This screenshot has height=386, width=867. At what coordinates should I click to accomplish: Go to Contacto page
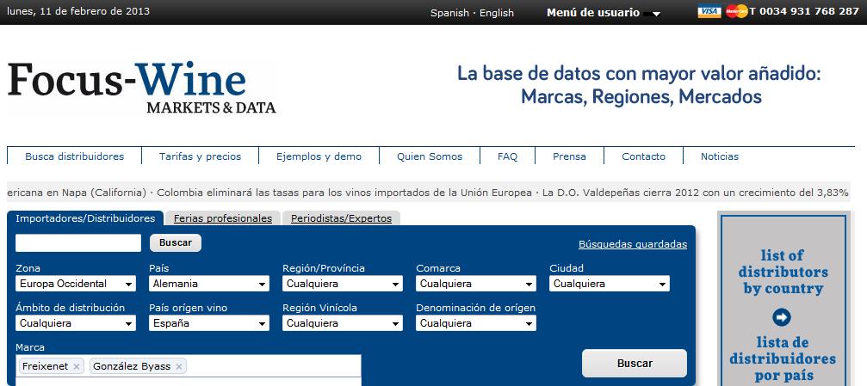pos(644,156)
